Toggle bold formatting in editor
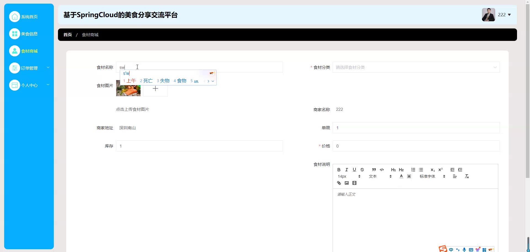 (x=339, y=170)
